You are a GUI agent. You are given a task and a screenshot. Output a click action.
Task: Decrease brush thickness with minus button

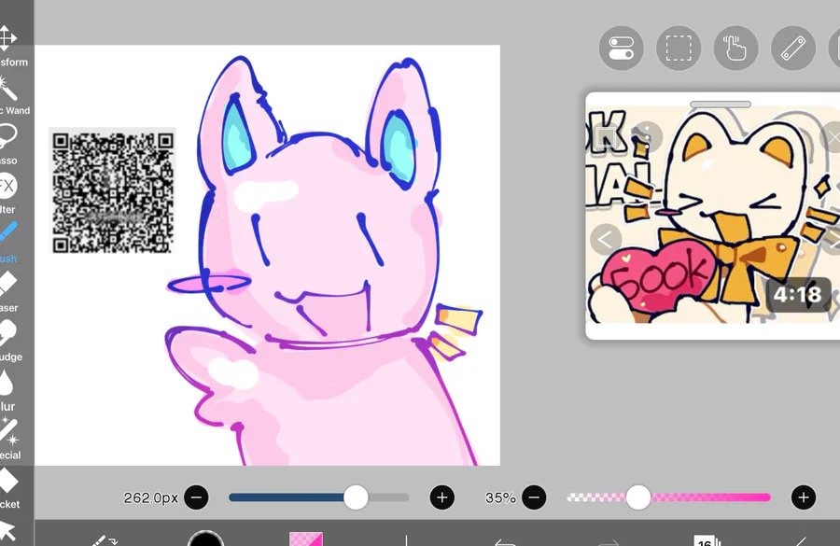[196, 497]
